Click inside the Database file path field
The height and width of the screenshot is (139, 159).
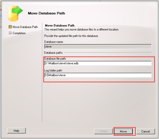[x=98, y=63]
